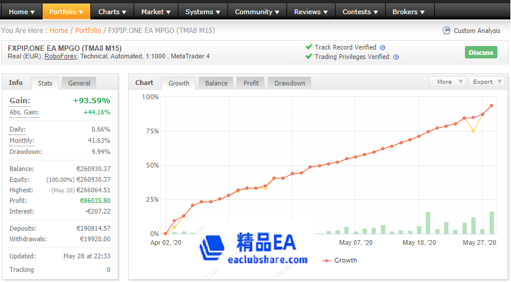Open the Export dropdown
Viewport: 511px width, 282px height.
click(x=487, y=81)
